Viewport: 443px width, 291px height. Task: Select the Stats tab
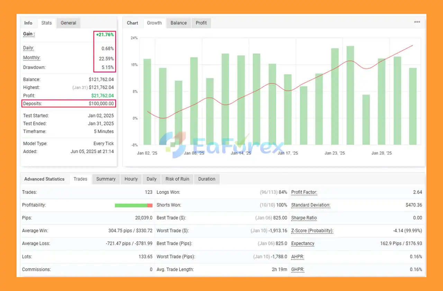tap(46, 23)
